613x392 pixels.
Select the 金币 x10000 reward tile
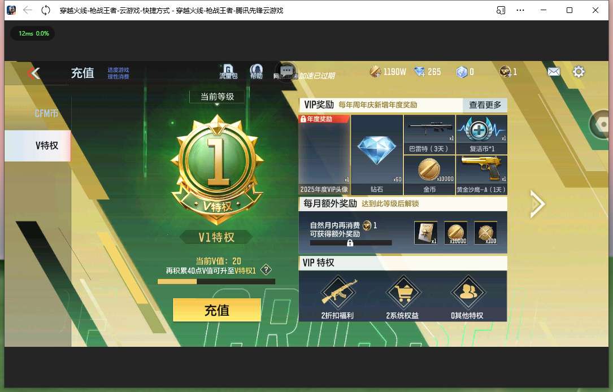(x=429, y=175)
